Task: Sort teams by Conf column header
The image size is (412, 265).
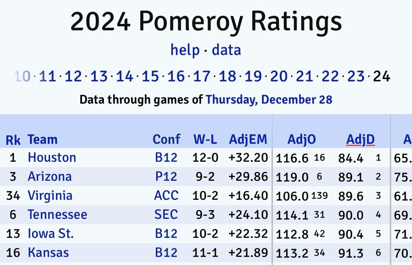Action: [166, 140]
